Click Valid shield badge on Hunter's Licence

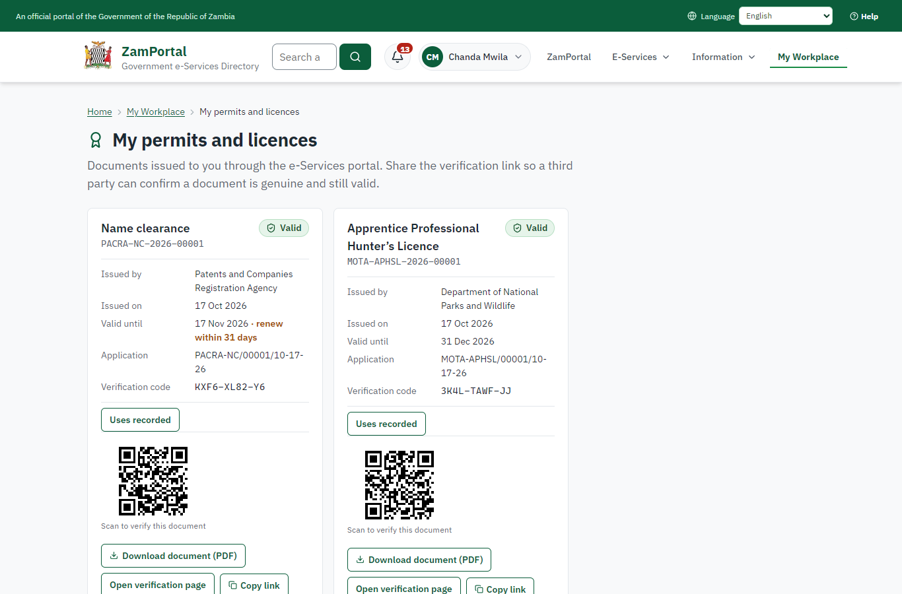click(x=530, y=228)
